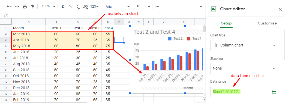Viewport: 285px width, 103px height.
Task: Close the Chart editor panel
Action: click(x=280, y=10)
